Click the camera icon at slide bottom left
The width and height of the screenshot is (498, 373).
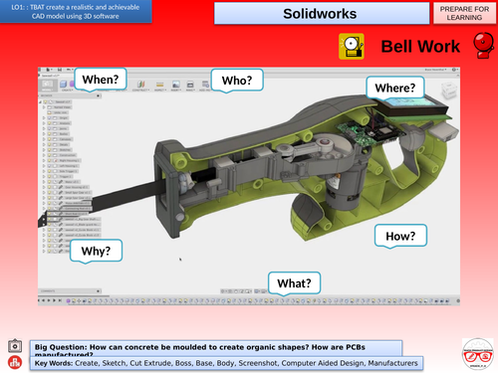tap(15, 346)
